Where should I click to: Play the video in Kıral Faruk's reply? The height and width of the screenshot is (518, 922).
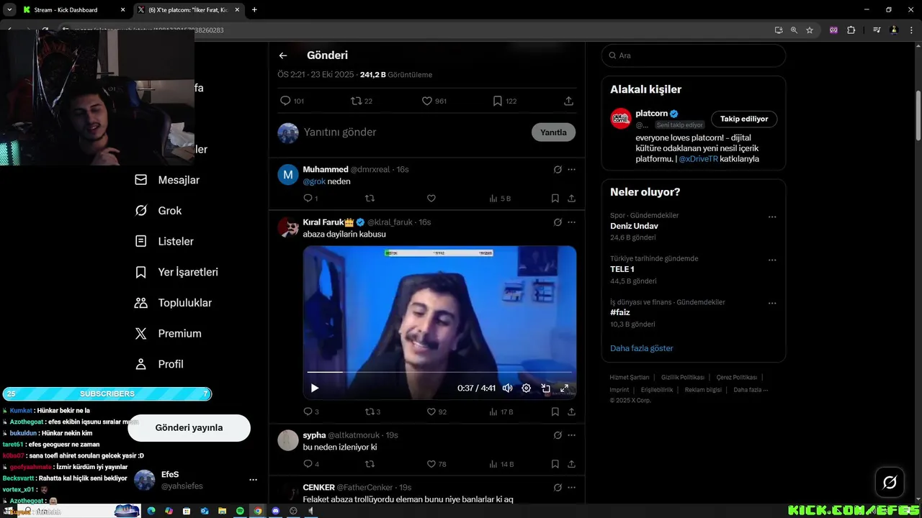(315, 388)
